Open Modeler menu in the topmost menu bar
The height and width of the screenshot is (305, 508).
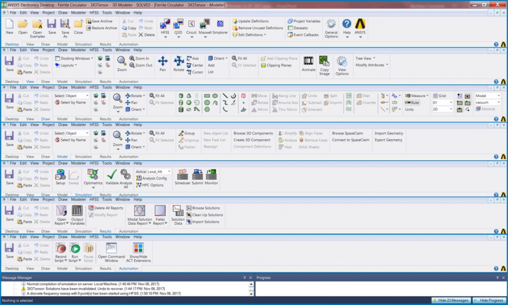click(x=79, y=13)
